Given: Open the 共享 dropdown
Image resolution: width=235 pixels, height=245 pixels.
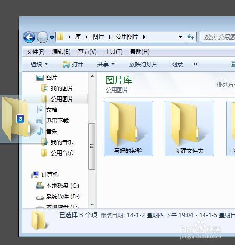Looking at the screenshot, I should point(106,64).
